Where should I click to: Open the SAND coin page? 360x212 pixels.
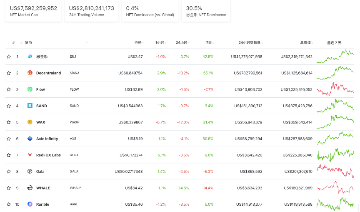pos(42,106)
